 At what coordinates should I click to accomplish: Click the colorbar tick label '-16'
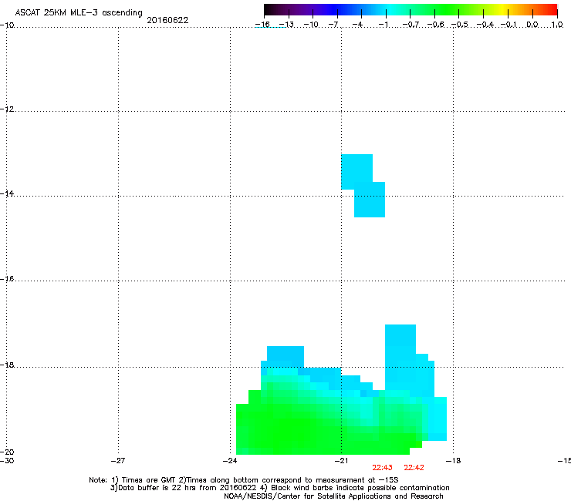pos(262,25)
